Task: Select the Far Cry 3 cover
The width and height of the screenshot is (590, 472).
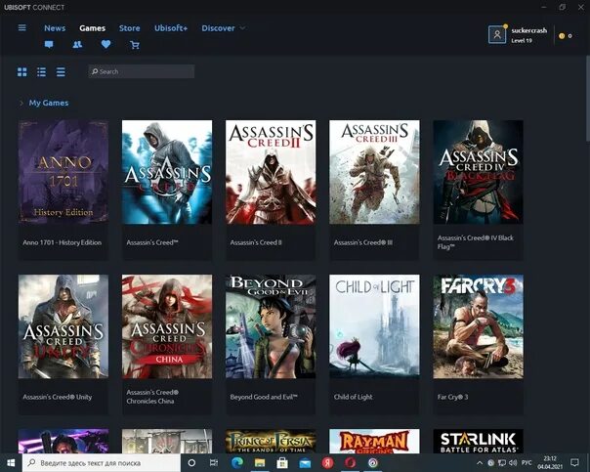Action: (479, 326)
